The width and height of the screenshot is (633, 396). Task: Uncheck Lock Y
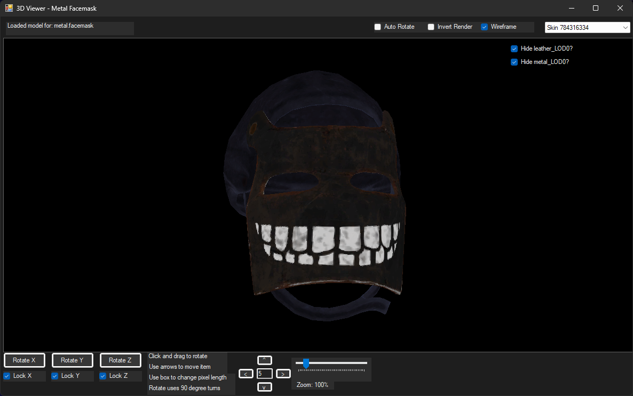[x=54, y=376]
